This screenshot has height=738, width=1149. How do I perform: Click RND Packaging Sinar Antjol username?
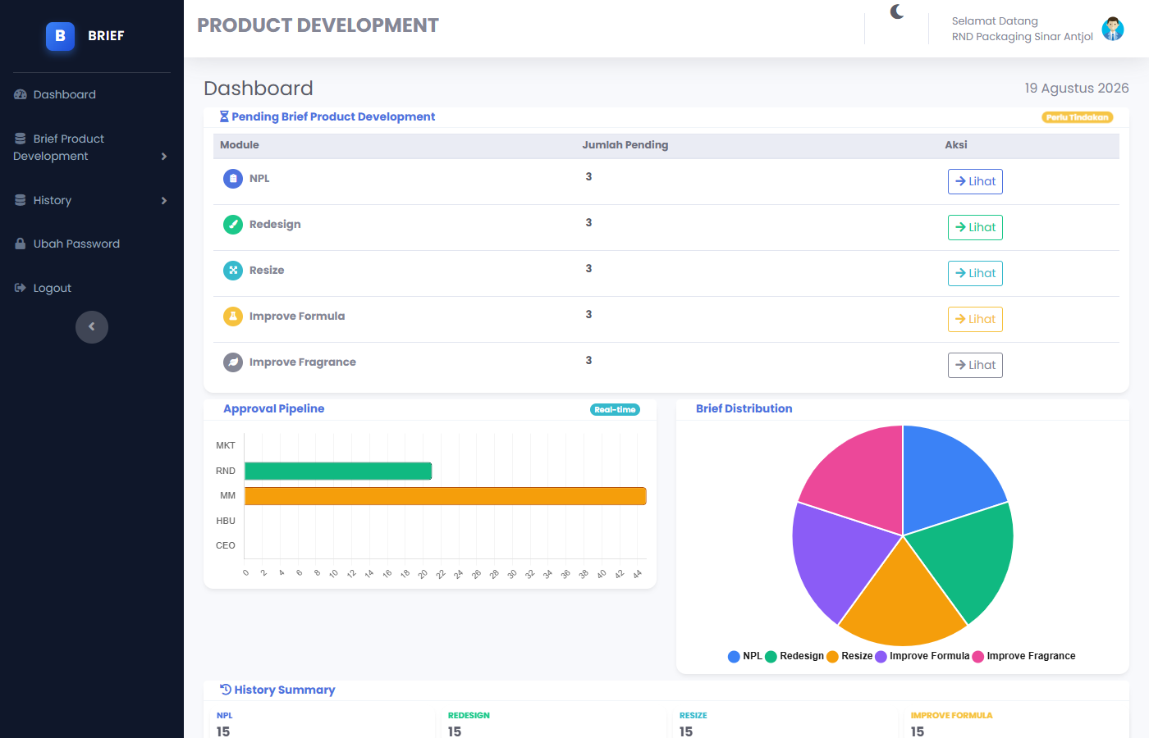pos(1023,36)
